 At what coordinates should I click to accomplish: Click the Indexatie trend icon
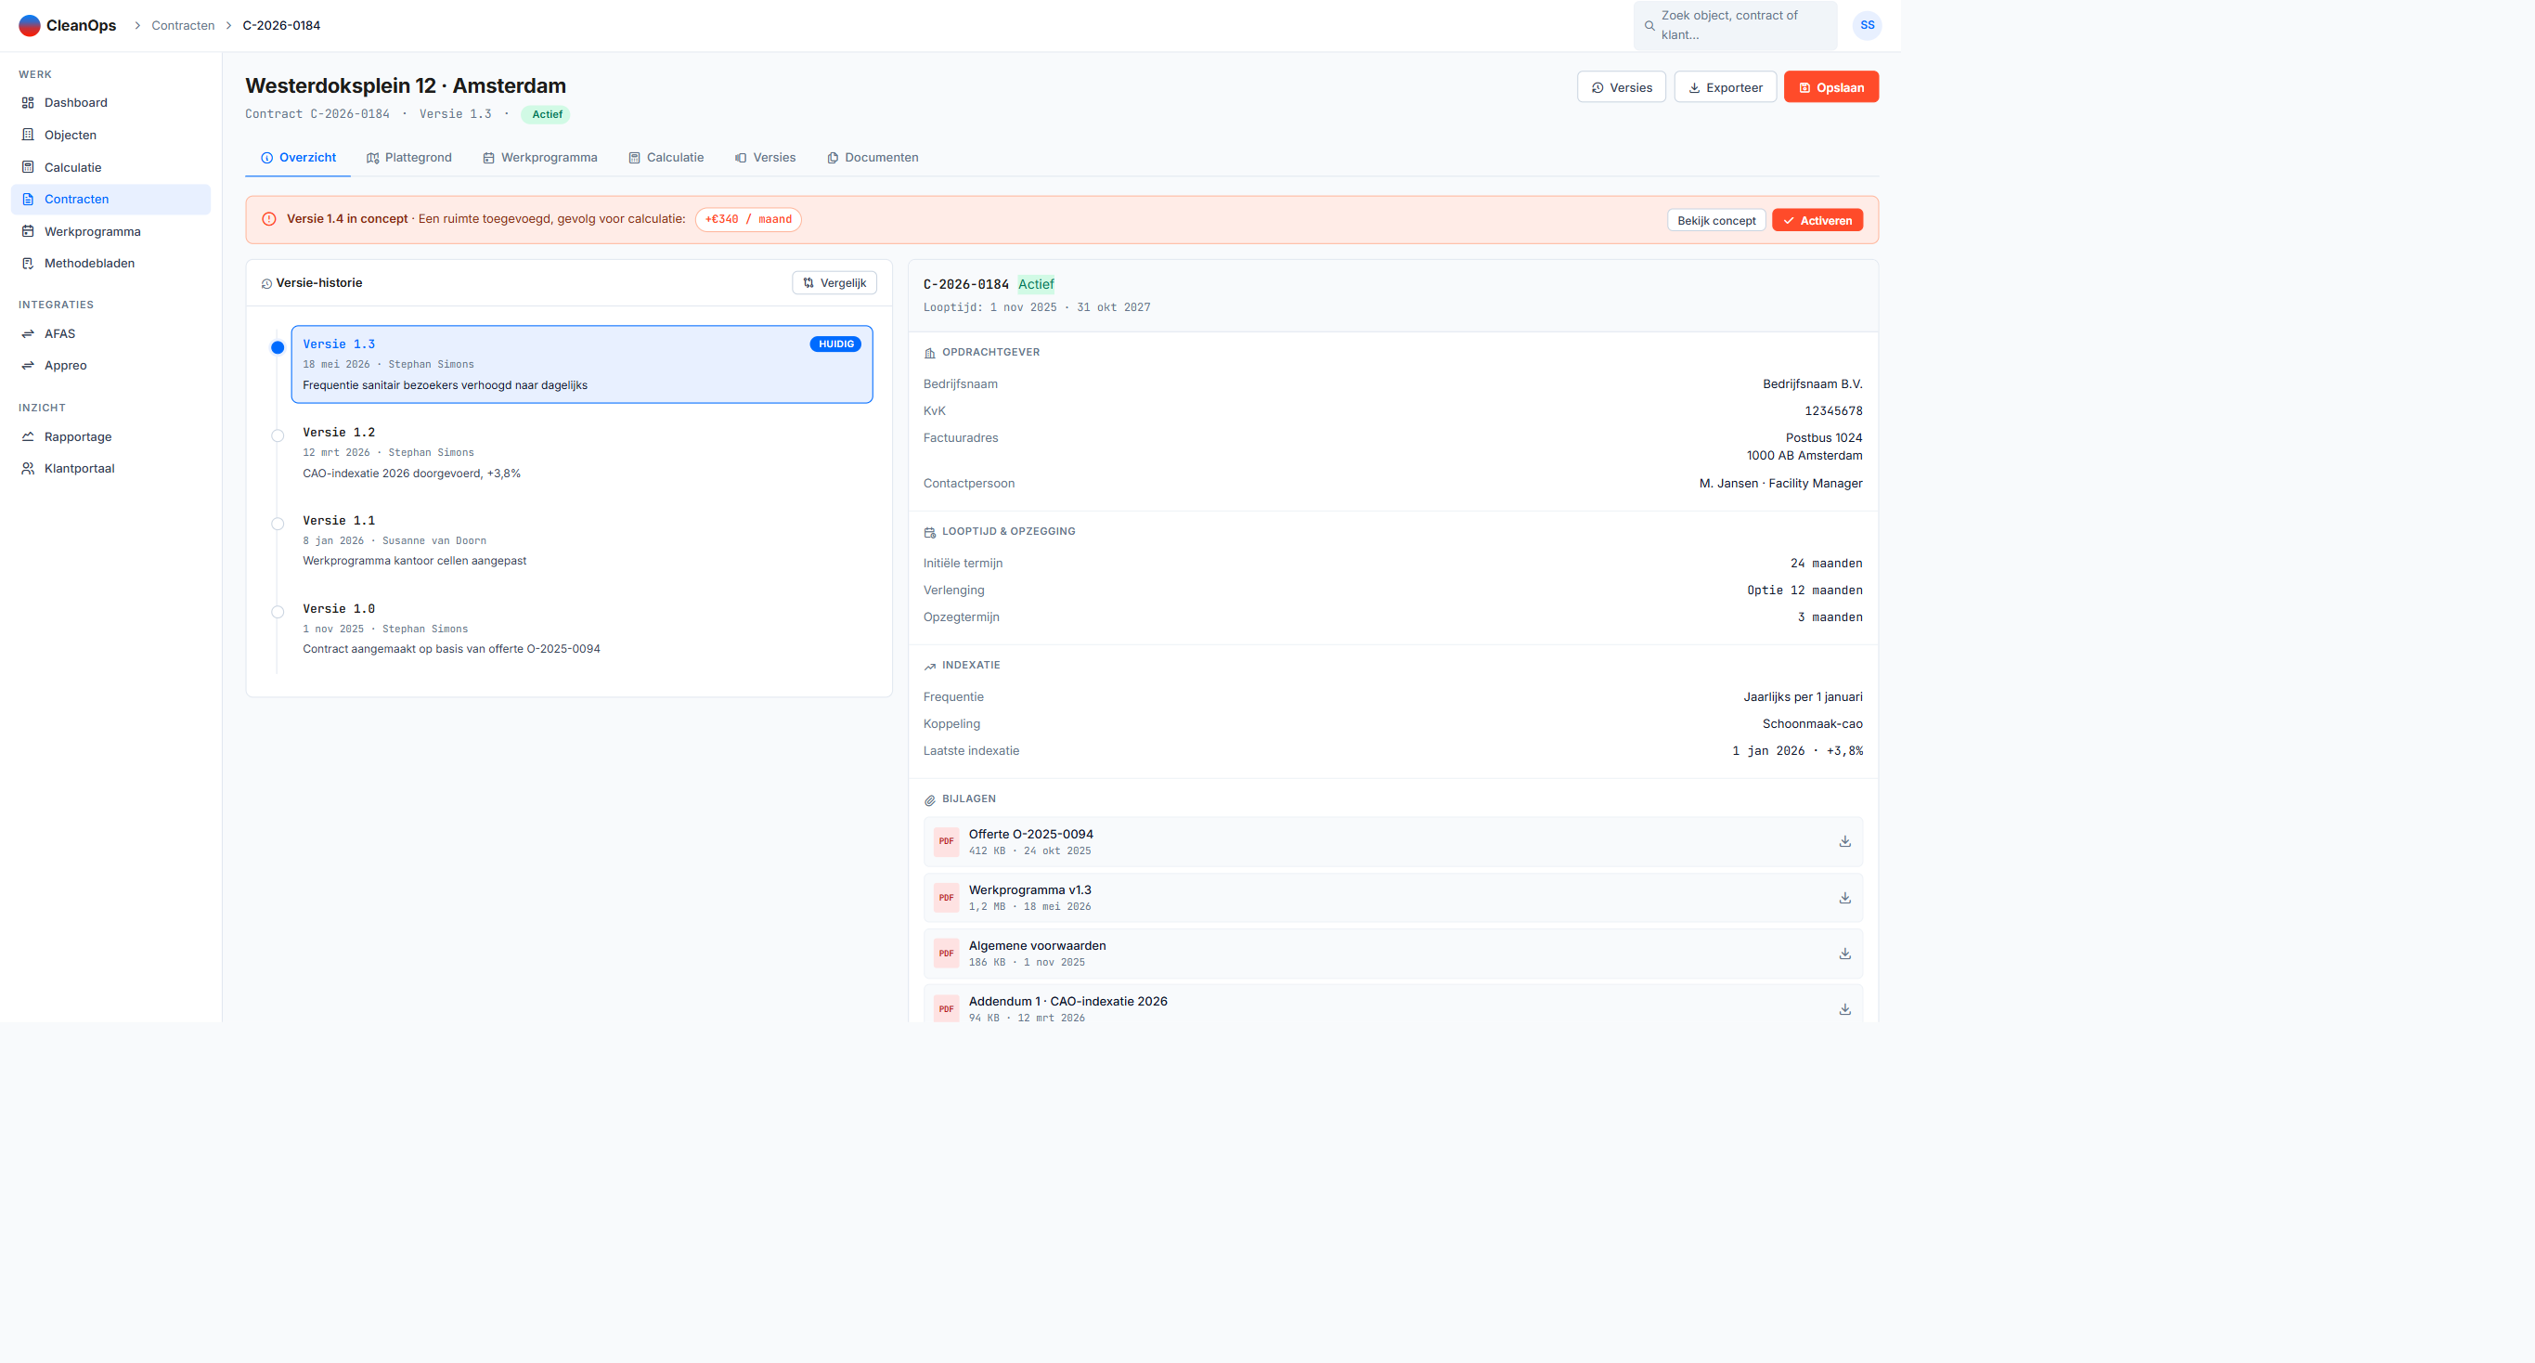point(930,667)
